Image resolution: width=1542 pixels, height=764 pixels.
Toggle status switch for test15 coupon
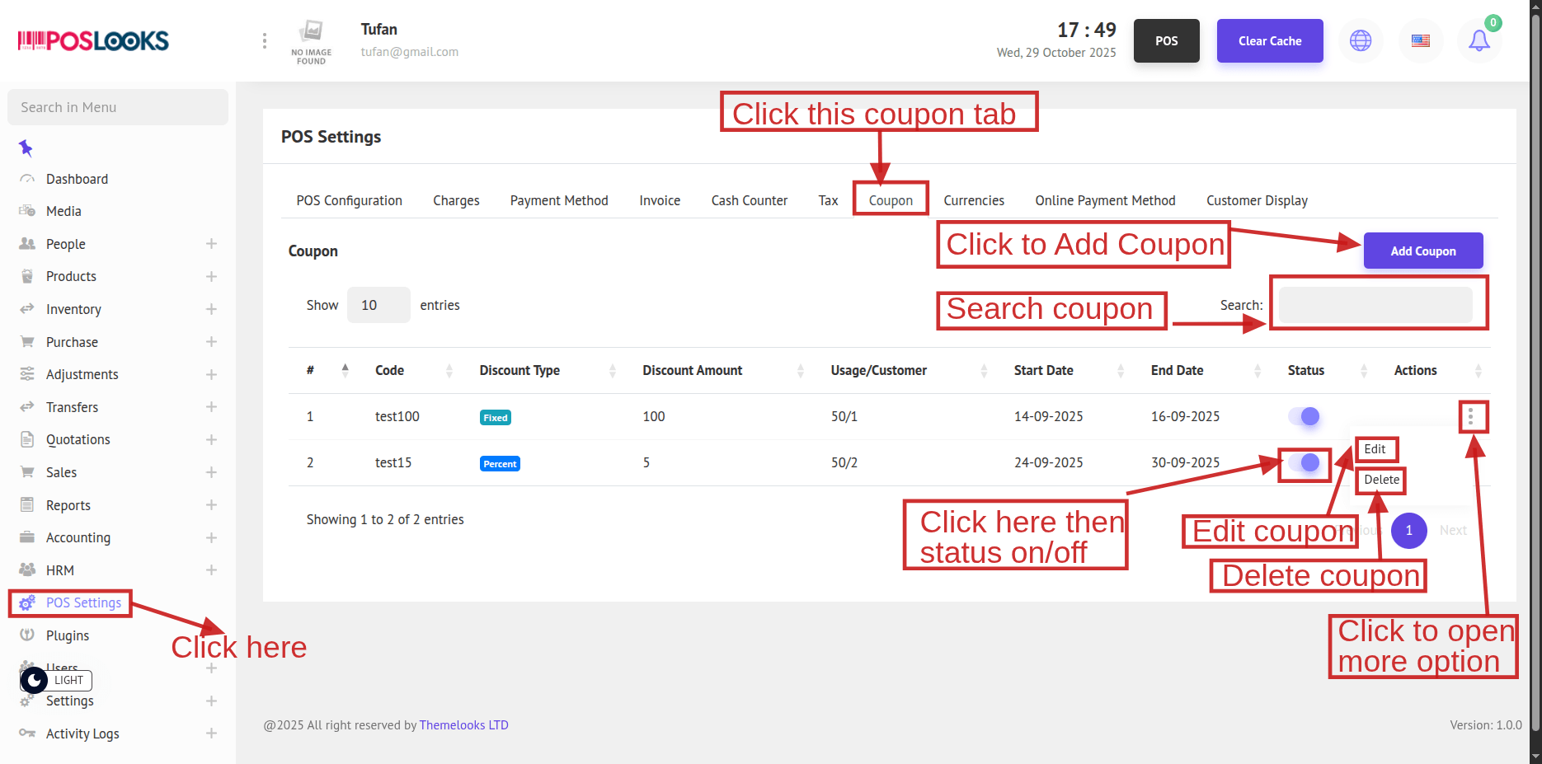[x=1305, y=463]
